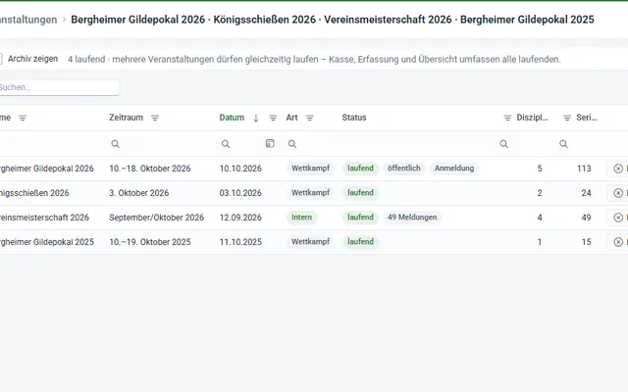Click the Zeitraum column search icon
Image resolution: width=628 pixels, height=392 pixels.
point(116,144)
